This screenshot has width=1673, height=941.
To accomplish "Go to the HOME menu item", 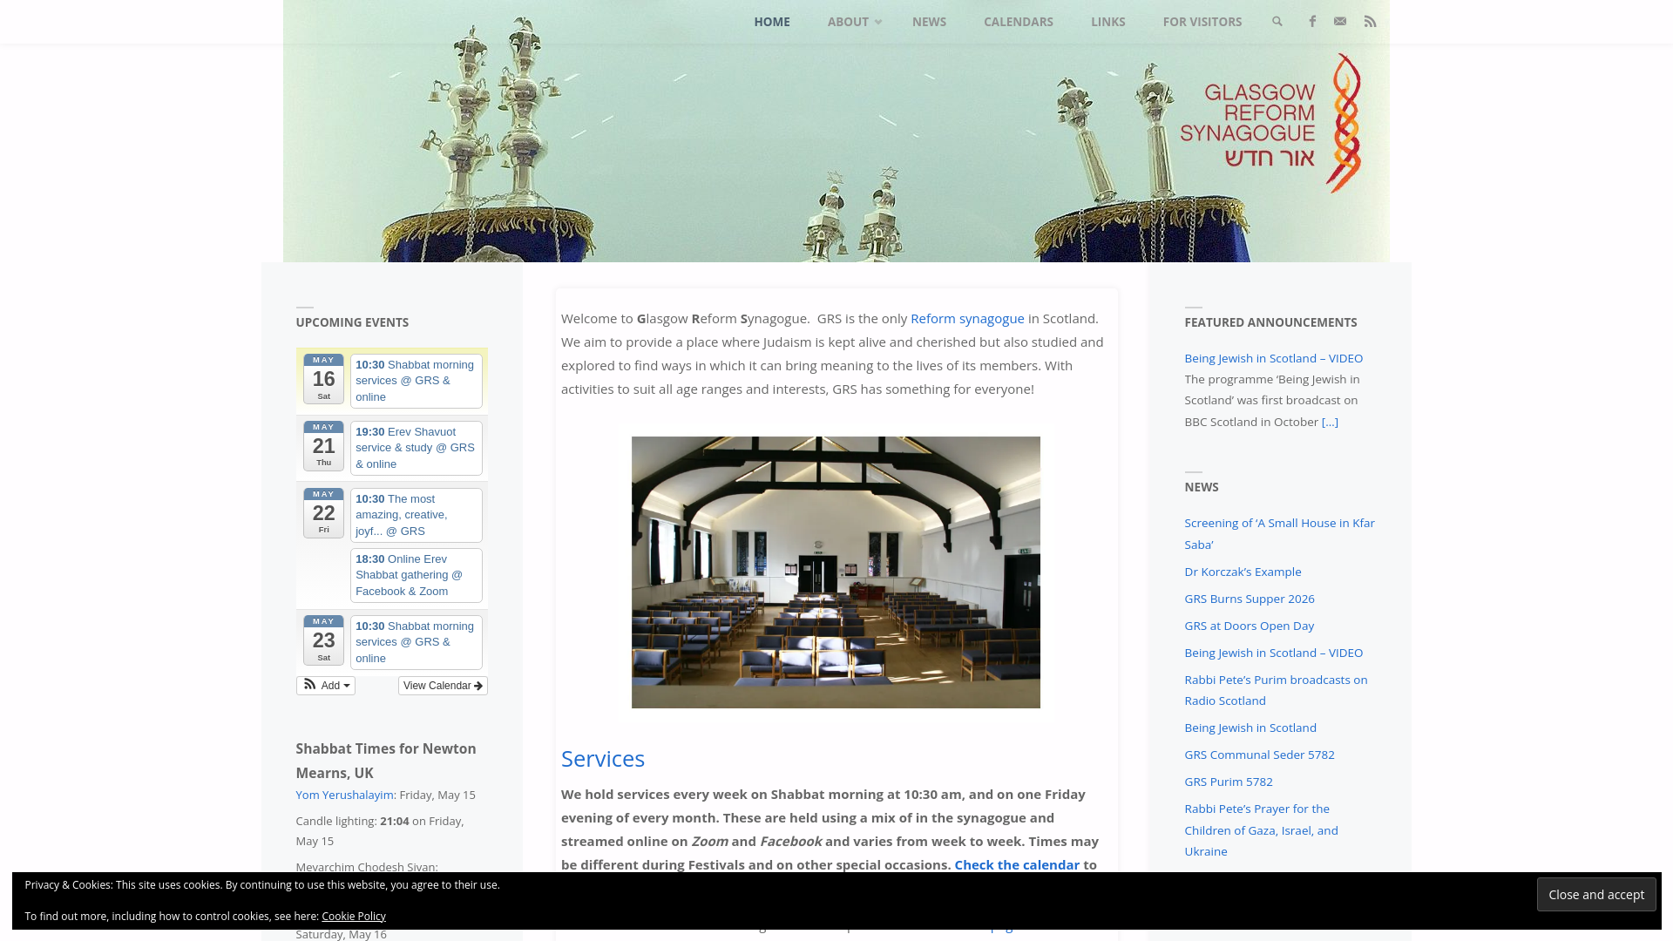I will tap(772, 22).
